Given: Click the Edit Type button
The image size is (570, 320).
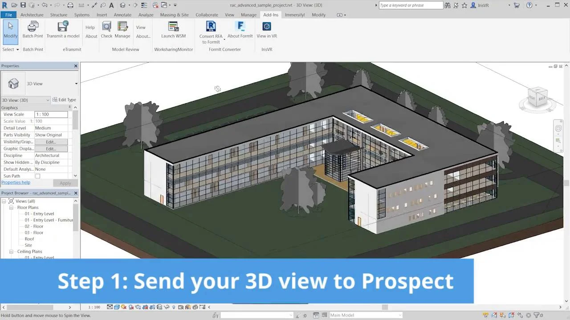Looking at the screenshot, I should [x=65, y=100].
